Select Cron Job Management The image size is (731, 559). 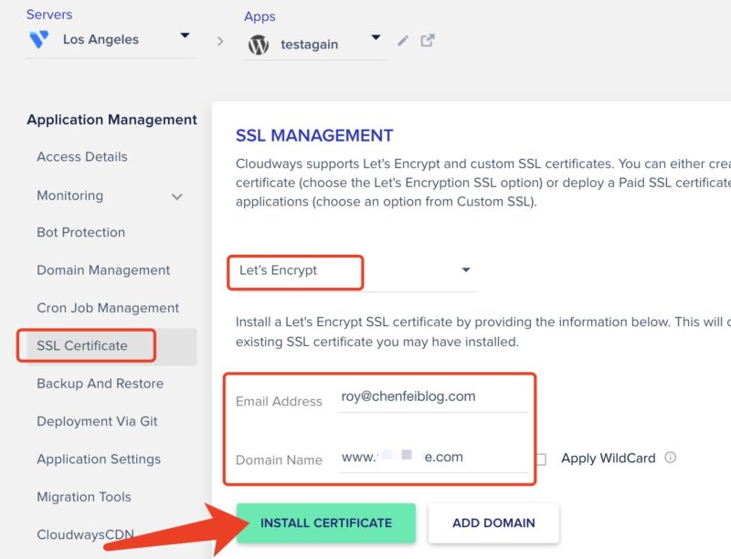click(108, 308)
